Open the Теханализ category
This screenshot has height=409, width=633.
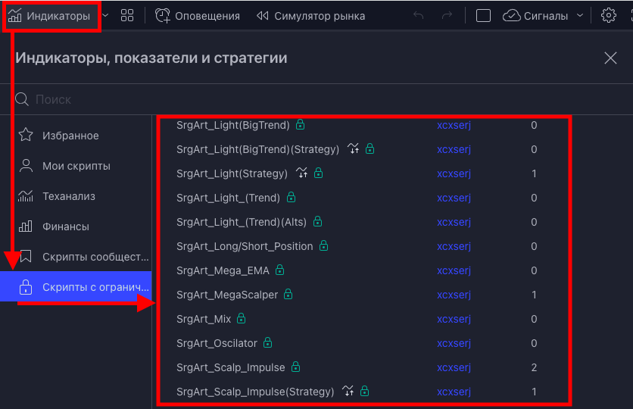pos(76,196)
